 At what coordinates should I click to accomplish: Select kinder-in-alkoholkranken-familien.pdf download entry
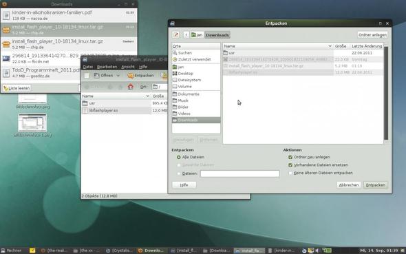(x=69, y=15)
